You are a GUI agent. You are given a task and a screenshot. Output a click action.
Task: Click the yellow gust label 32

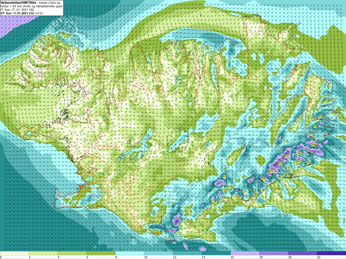pyautogui.click(x=299, y=161)
